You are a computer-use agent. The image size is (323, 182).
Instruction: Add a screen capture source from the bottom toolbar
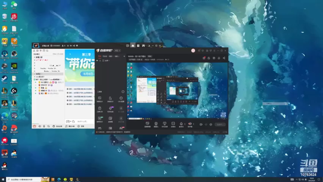click(x=147, y=125)
